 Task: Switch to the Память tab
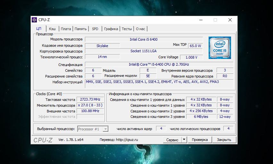(81, 29)
